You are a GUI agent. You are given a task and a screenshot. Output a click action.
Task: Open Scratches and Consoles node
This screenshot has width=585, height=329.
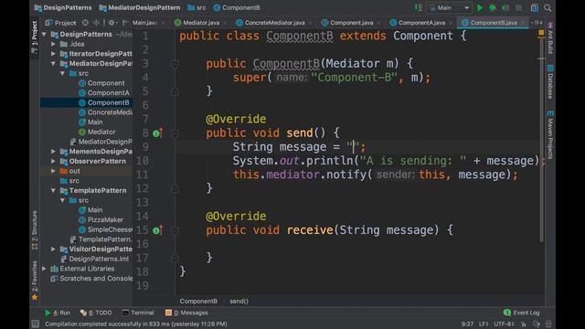tap(91, 278)
